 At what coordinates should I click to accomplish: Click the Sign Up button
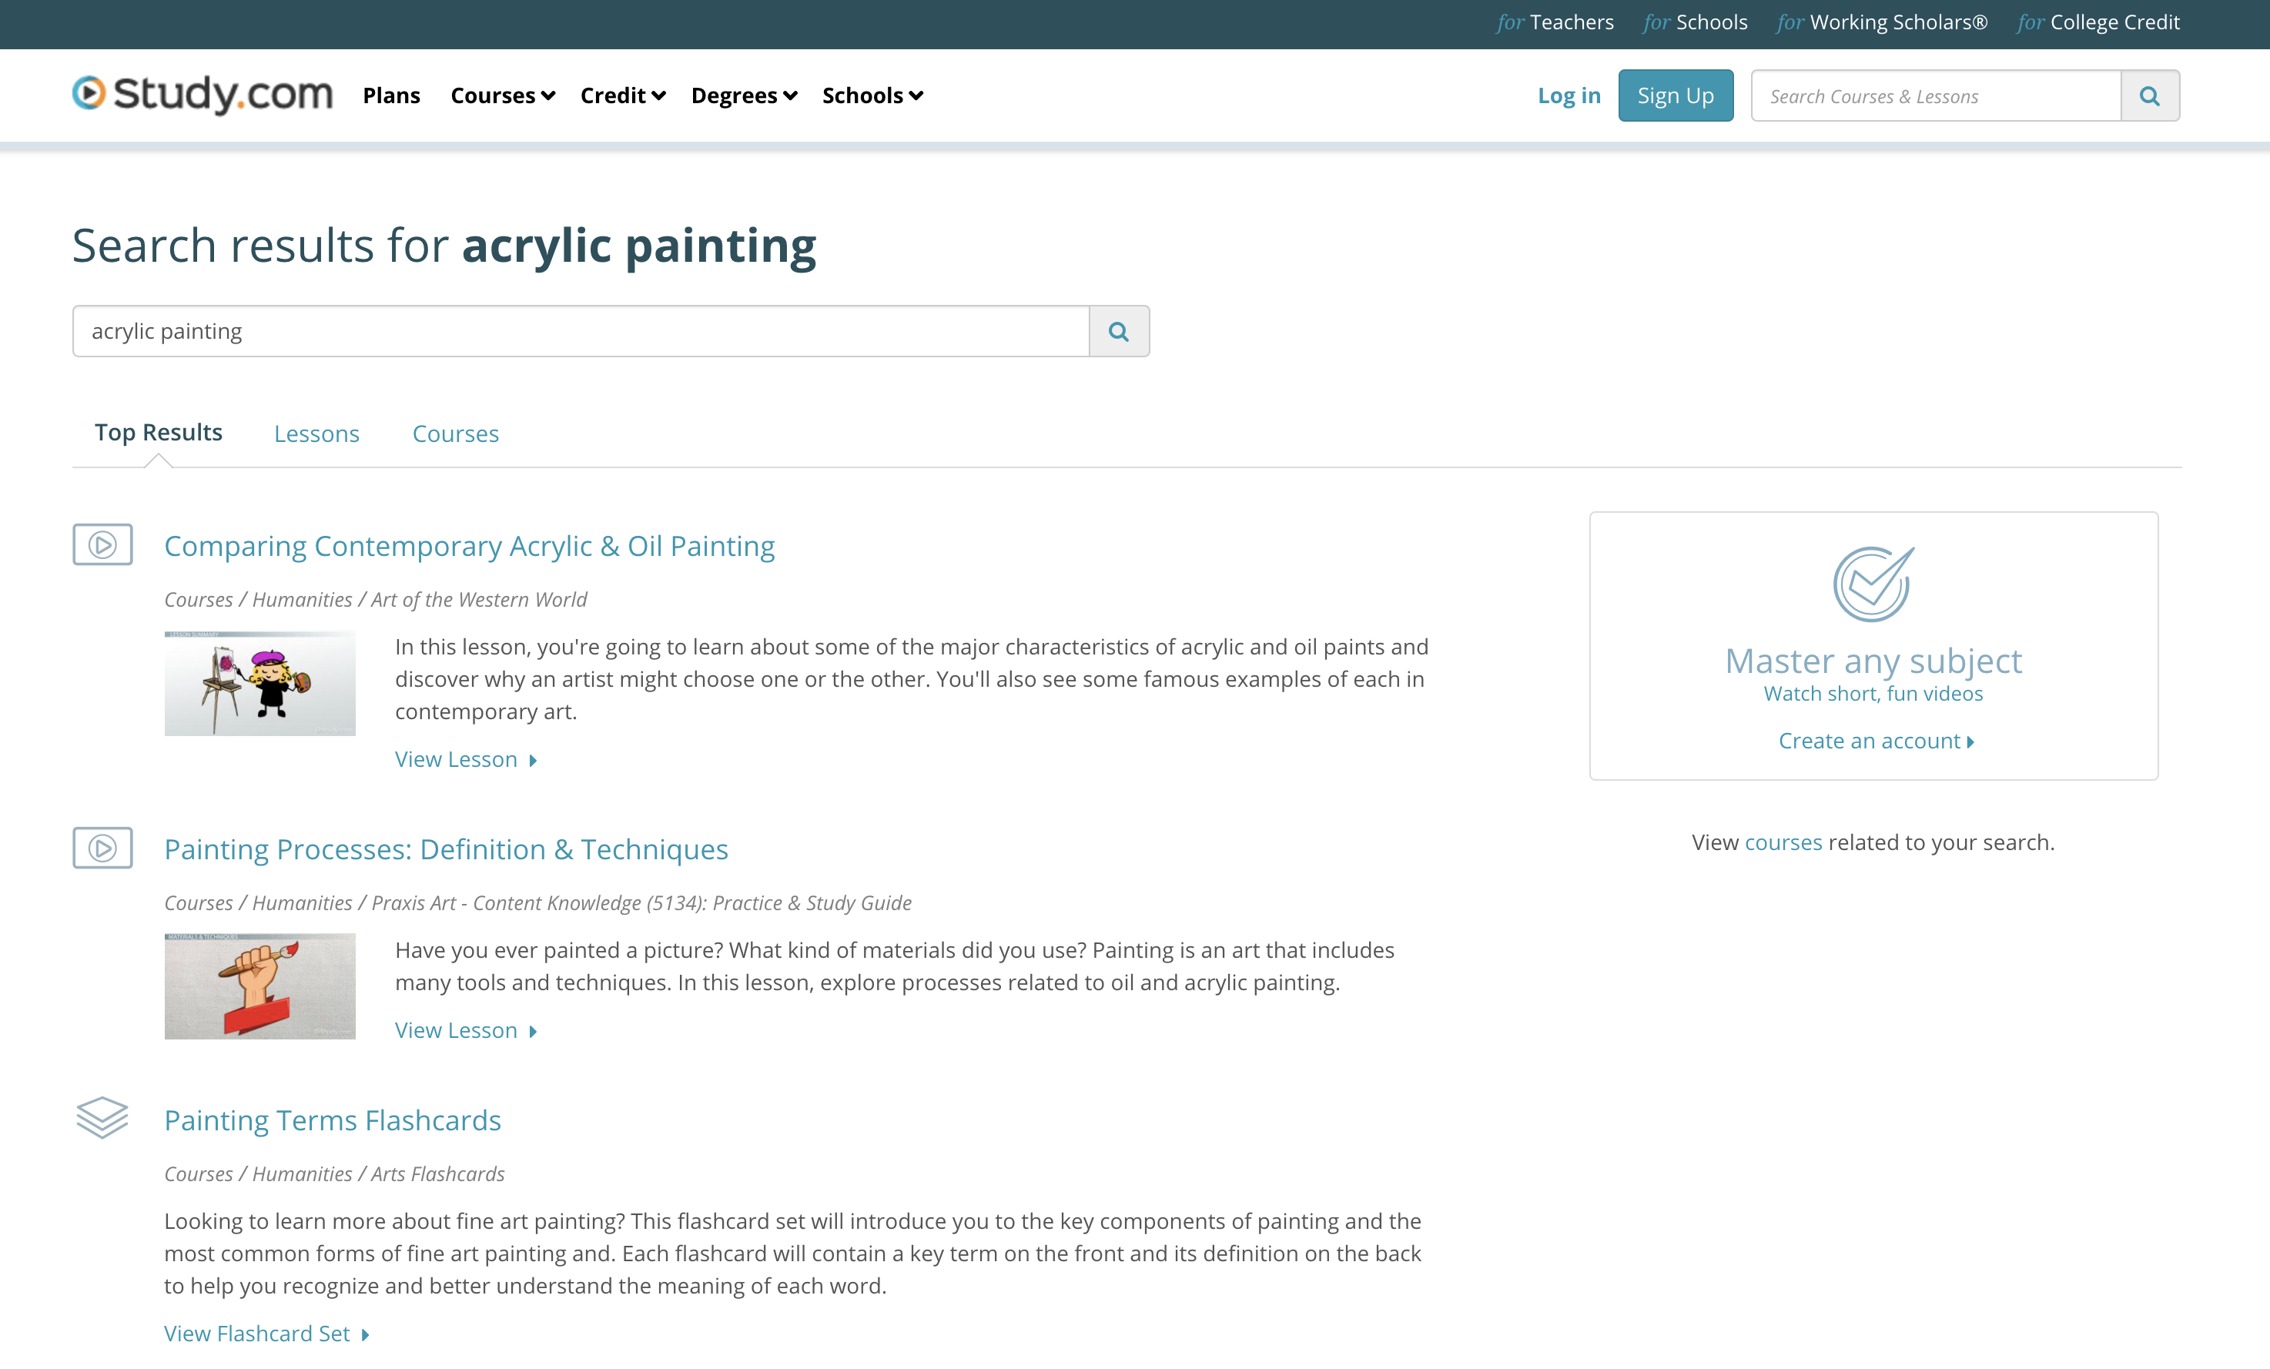coord(1675,95)
